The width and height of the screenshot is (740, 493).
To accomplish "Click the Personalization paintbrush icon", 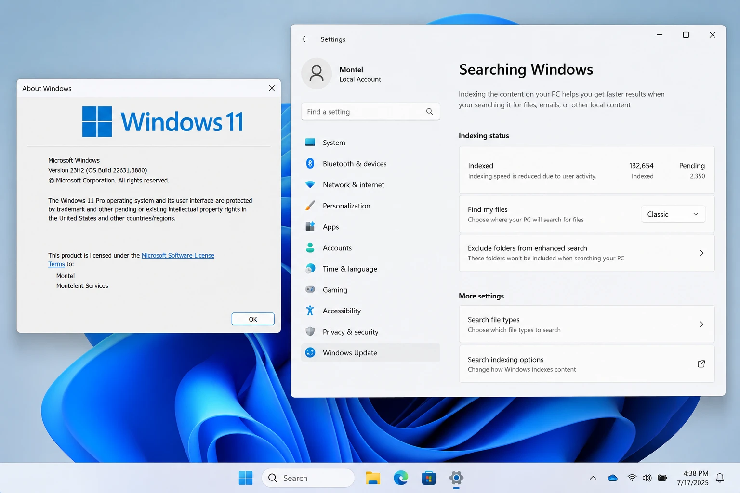I will 310,206.
